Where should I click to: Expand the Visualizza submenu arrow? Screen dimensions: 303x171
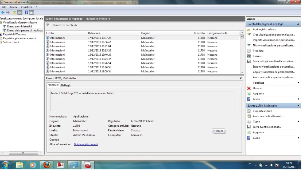pyautogui.click(x=298, y=83)
